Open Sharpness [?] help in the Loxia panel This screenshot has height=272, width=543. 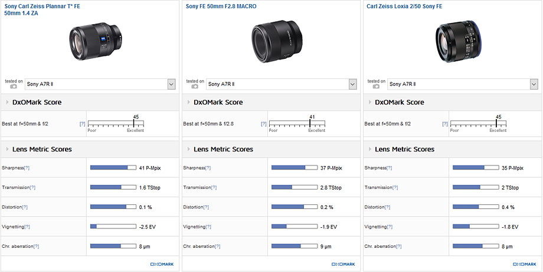click(389, 168)
